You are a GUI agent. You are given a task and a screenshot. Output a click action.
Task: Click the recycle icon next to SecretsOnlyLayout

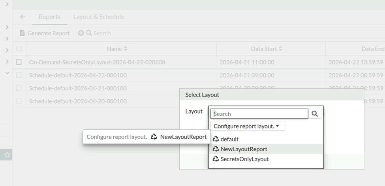tap(216, 159)
